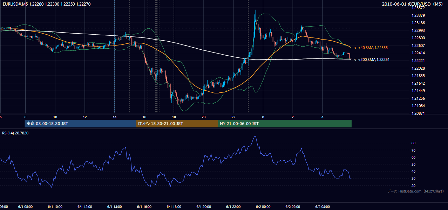Click hour 14 on the price chart axis
Viewport: 448px width, 210px height.
pos(115,117)
